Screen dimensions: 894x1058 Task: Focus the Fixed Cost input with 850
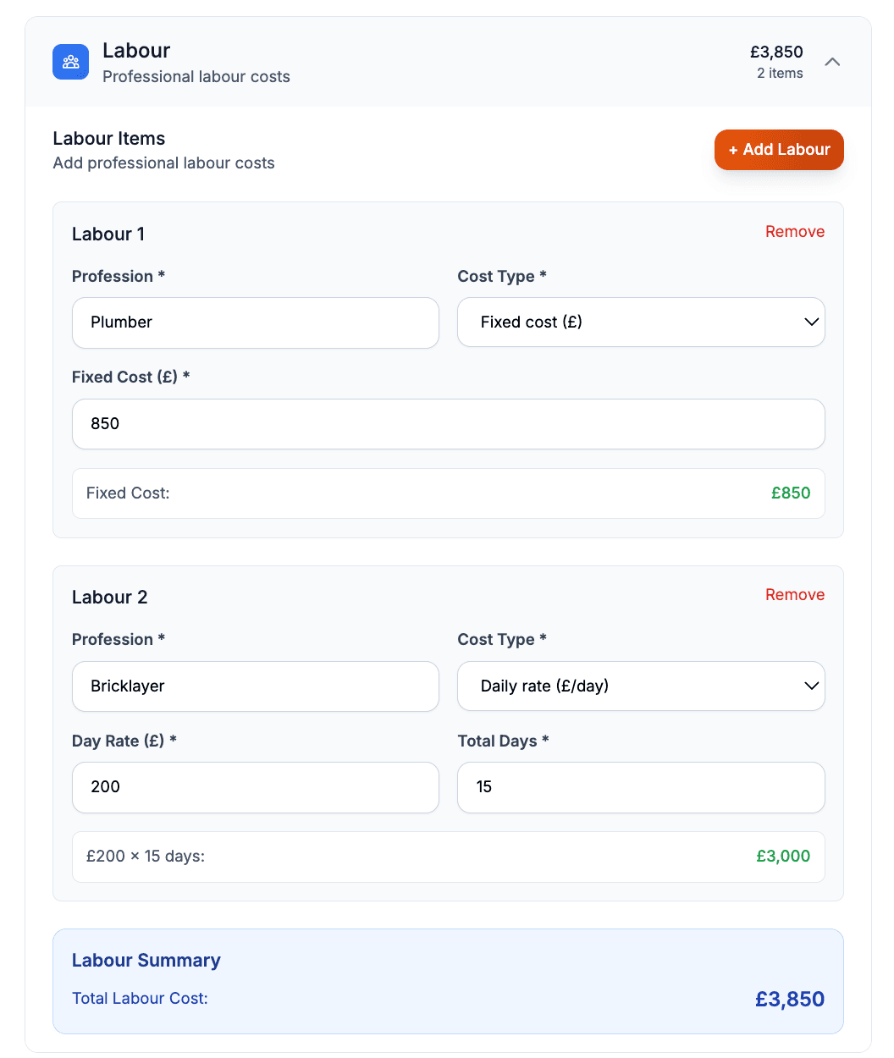pyautogui.click(x=448, y=424)
